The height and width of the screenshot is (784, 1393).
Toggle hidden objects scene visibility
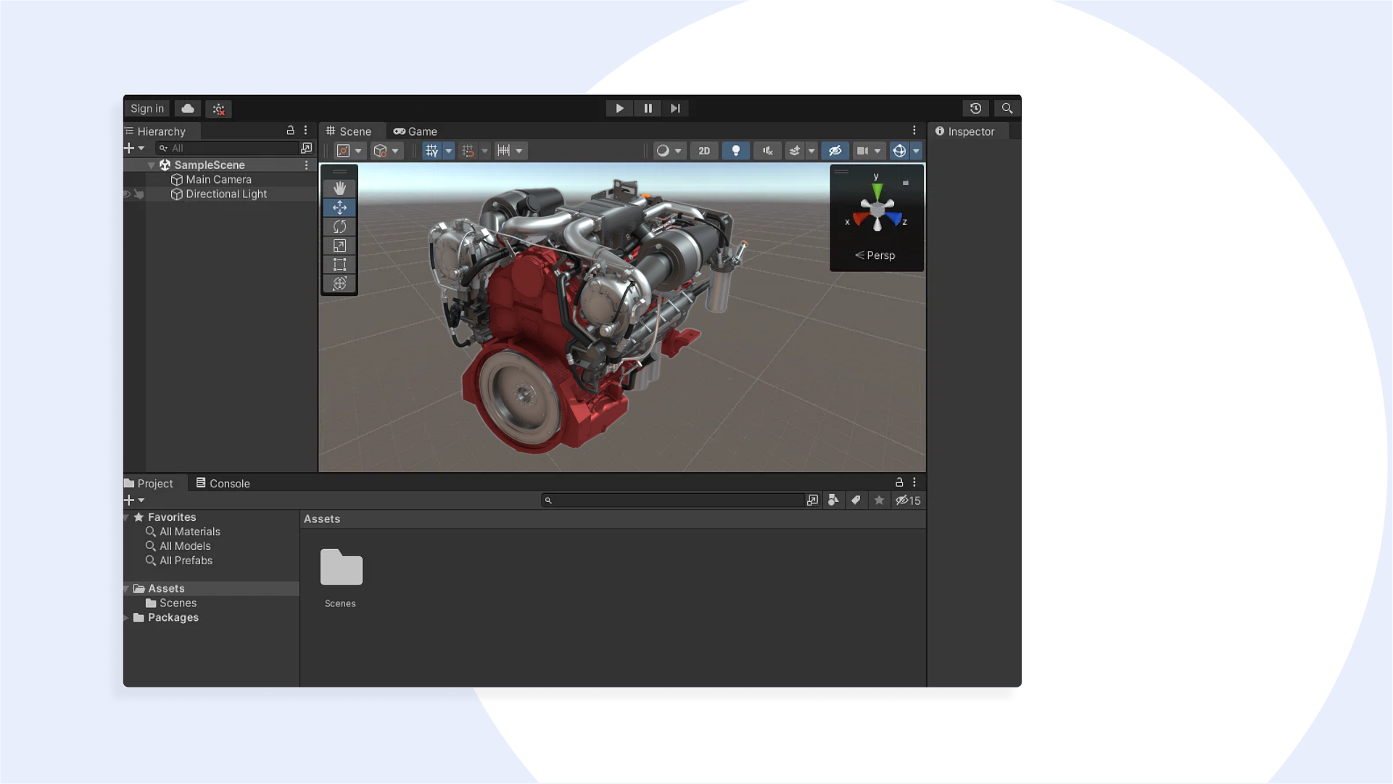(835, 151)
